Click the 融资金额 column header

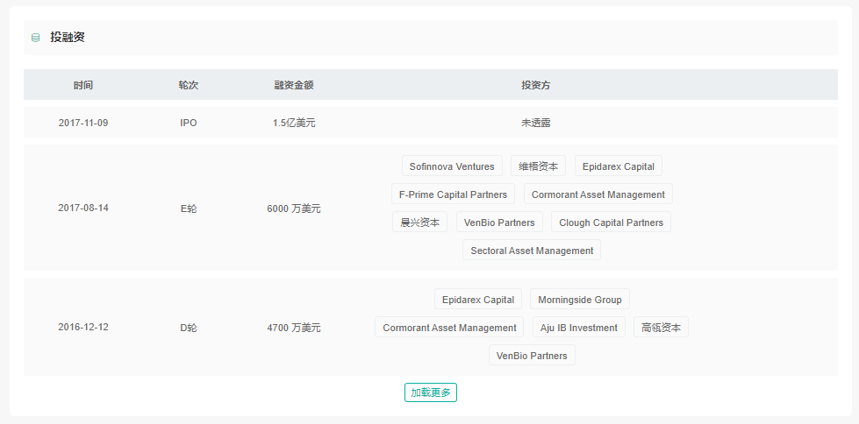click(294, 85)
